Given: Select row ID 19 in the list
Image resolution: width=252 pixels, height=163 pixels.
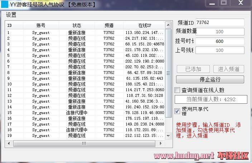Looking at the screenshot, I should click(85, 135).
